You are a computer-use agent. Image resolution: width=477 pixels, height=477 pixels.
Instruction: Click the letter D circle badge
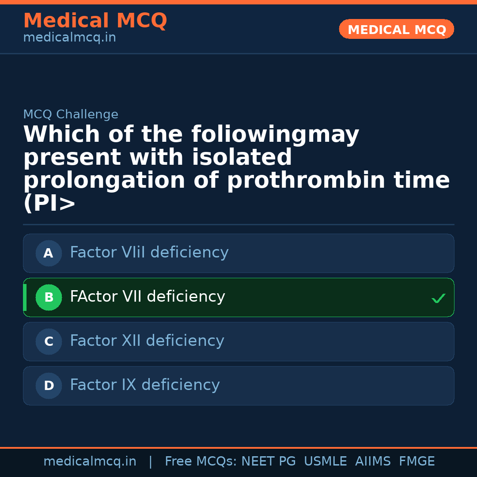(49, 386)
